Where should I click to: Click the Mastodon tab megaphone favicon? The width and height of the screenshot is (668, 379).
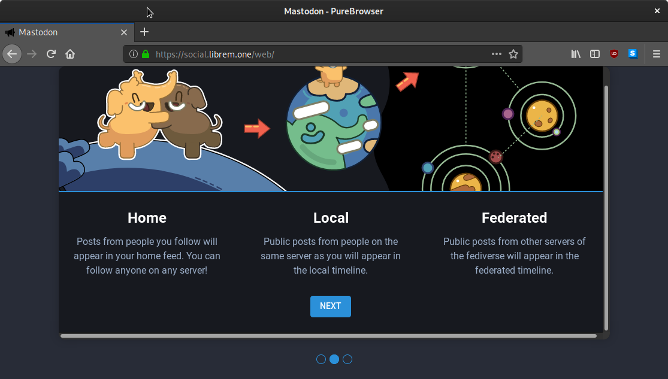[10, 32]
